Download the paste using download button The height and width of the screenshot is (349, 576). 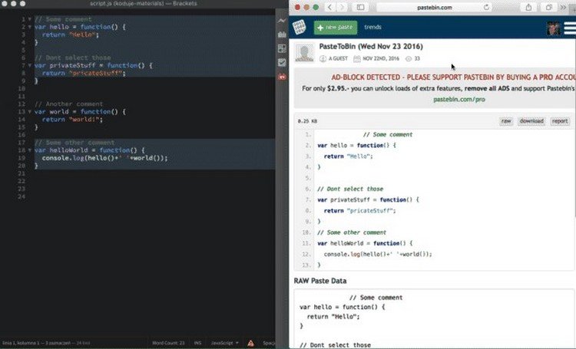[x=531, y=121]
